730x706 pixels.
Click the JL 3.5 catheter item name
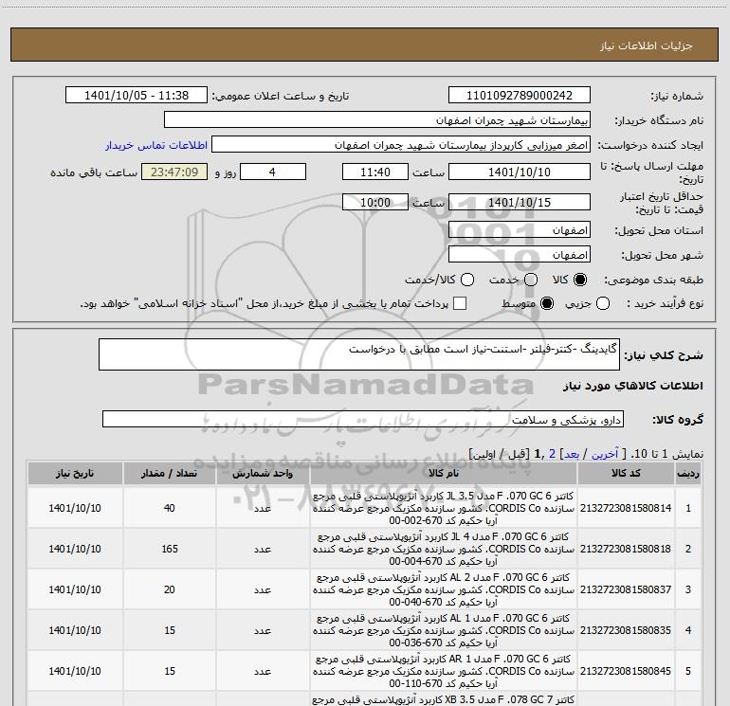click(x=444, y=508)
